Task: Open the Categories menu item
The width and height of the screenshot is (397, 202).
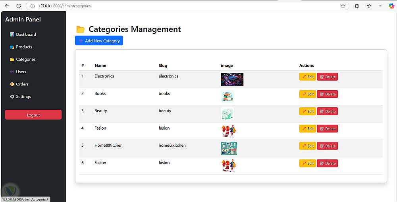Action: [25, 59]
